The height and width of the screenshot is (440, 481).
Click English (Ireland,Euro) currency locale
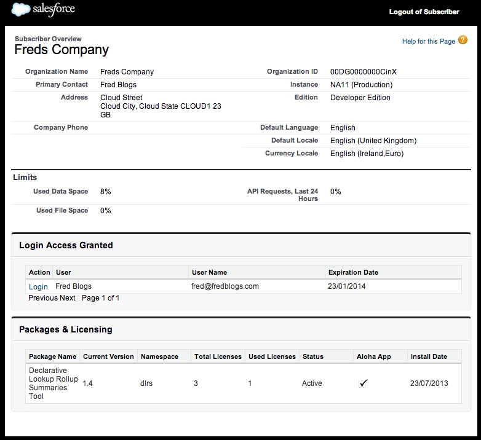tap(367, 154)
